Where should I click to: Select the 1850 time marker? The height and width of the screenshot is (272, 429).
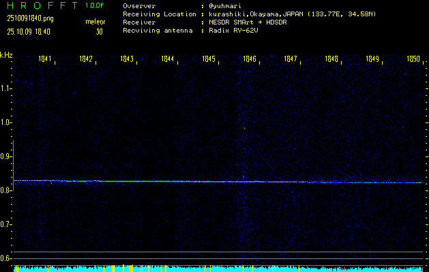click(413, 59)
